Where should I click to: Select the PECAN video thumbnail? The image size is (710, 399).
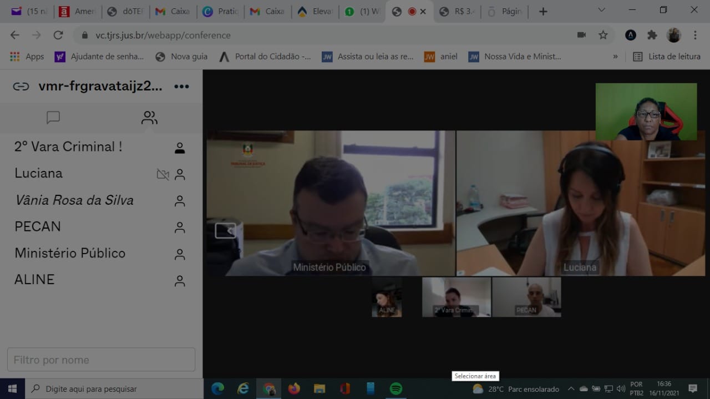pos(526,297)
